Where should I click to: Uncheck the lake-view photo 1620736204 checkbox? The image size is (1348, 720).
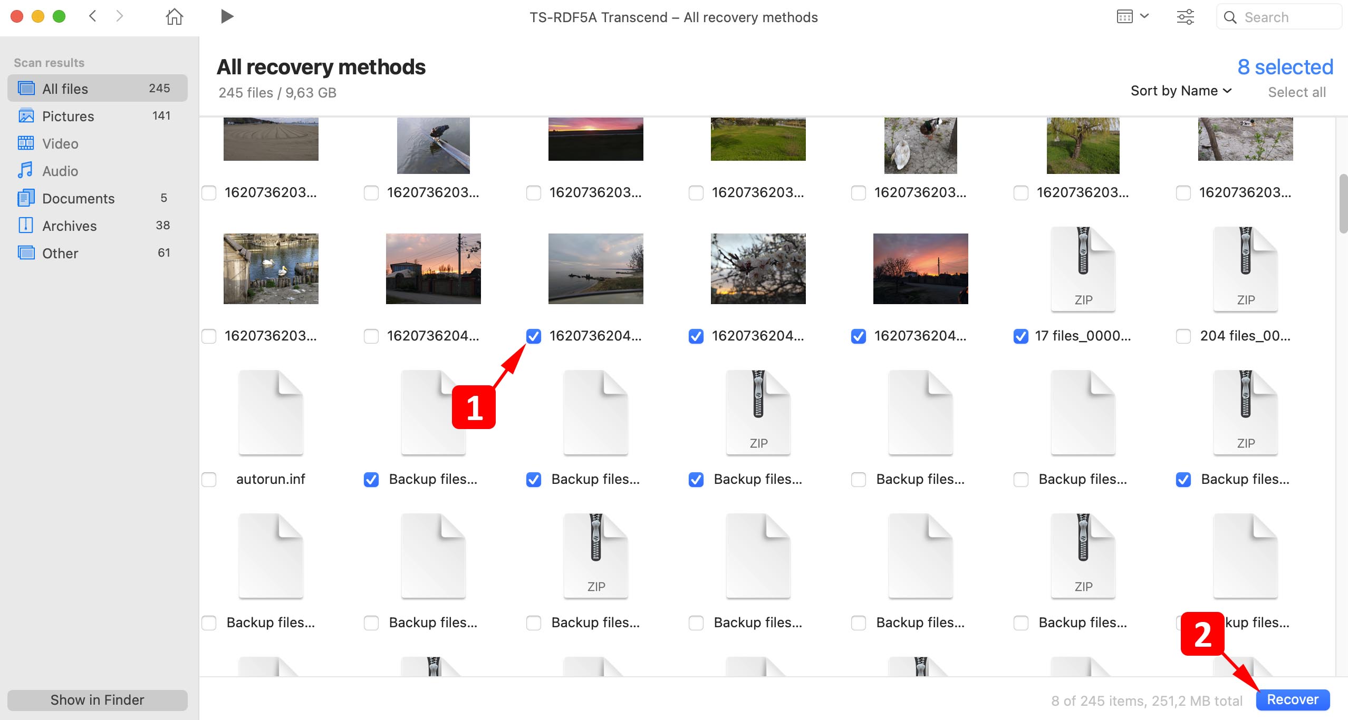533,336
